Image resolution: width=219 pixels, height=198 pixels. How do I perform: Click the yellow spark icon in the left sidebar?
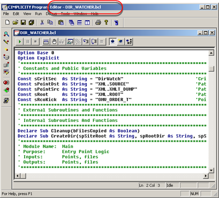click(x=6, y=50)
